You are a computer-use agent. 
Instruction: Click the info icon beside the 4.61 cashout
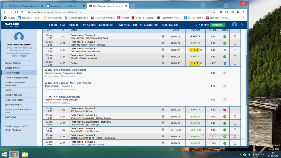(201, 50)
